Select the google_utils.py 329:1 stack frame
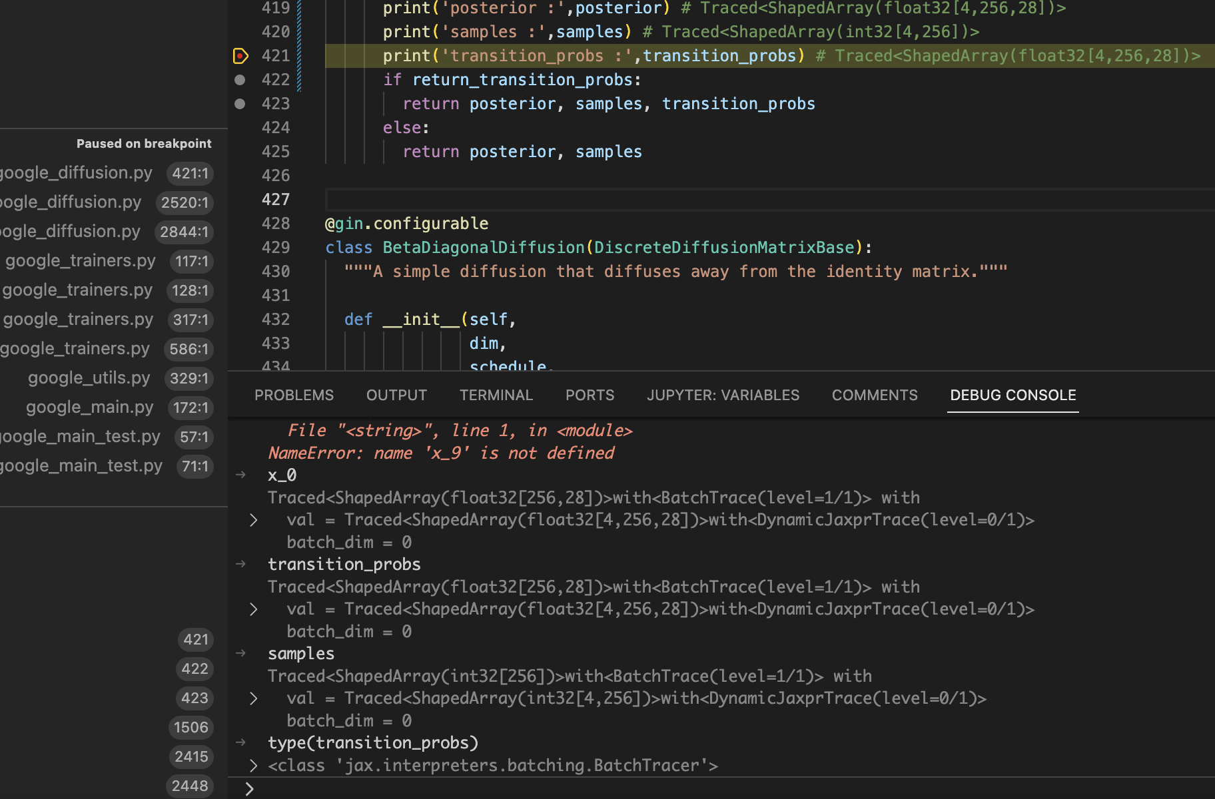 tap(89, 378)
